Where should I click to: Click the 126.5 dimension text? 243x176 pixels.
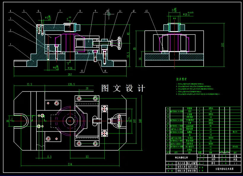coord(71,84)
